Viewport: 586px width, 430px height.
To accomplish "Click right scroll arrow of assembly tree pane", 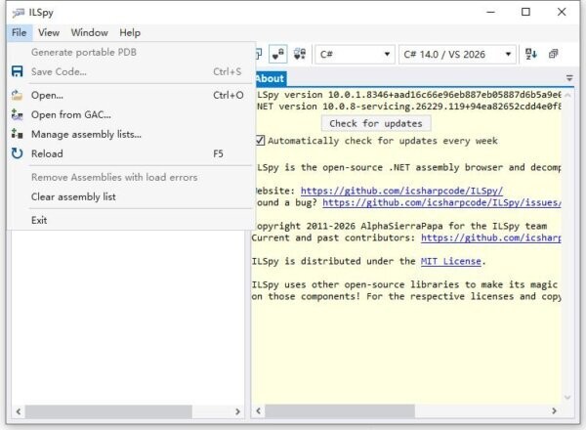I will [x=237, y=411].
